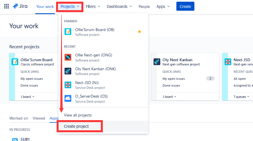Click Create project menu item
This screenshot has height=141, width=253.
click(x=103, y=126)
